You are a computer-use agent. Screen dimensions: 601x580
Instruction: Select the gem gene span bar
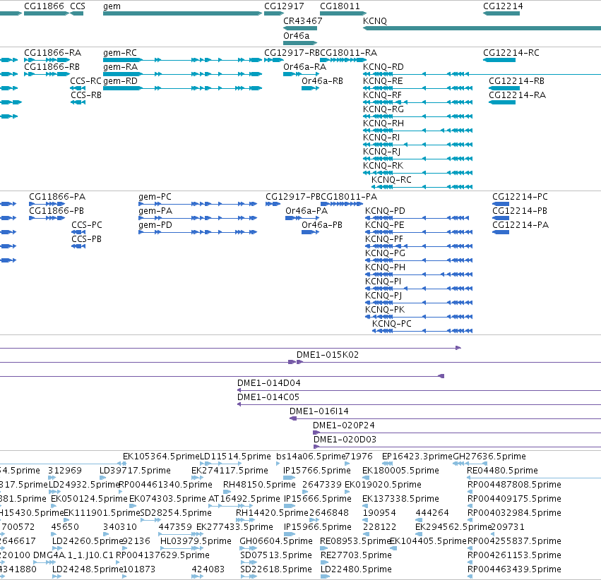(x=182, y=13)
